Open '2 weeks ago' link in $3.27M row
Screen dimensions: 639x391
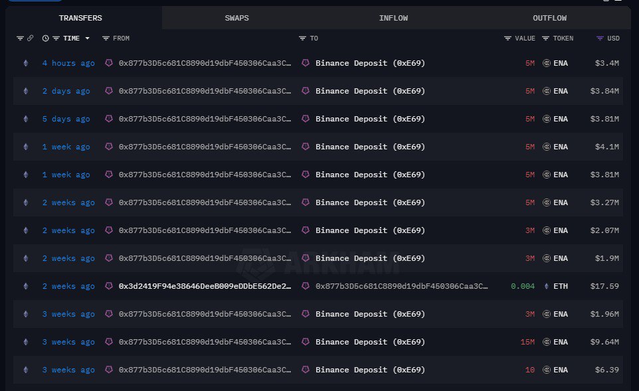68,203
